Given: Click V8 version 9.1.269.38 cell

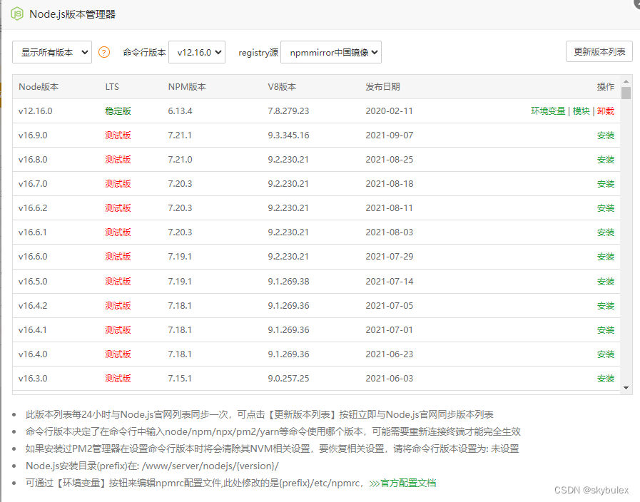Looking at the screenshot, I should (288, 282).
